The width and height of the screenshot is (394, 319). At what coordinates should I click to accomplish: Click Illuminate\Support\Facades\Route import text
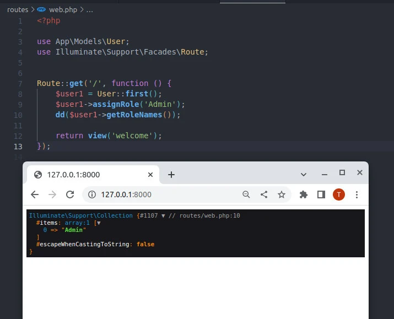tap(130, 52)
